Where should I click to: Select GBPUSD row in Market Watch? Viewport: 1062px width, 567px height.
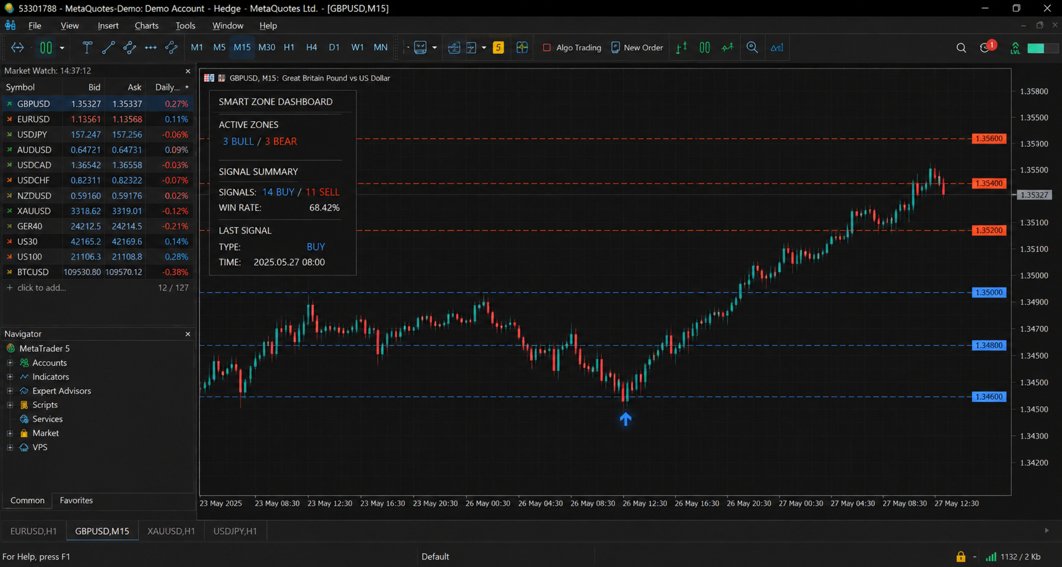tap(98, 104)
